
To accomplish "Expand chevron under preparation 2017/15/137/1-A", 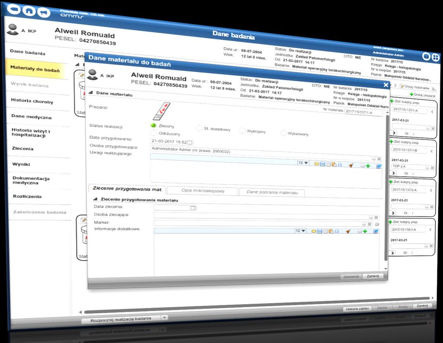I will coord(394,133).
